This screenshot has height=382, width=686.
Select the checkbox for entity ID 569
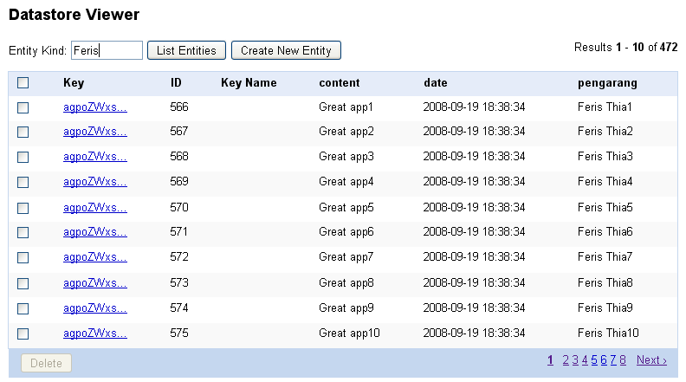(x=23, y=183)
